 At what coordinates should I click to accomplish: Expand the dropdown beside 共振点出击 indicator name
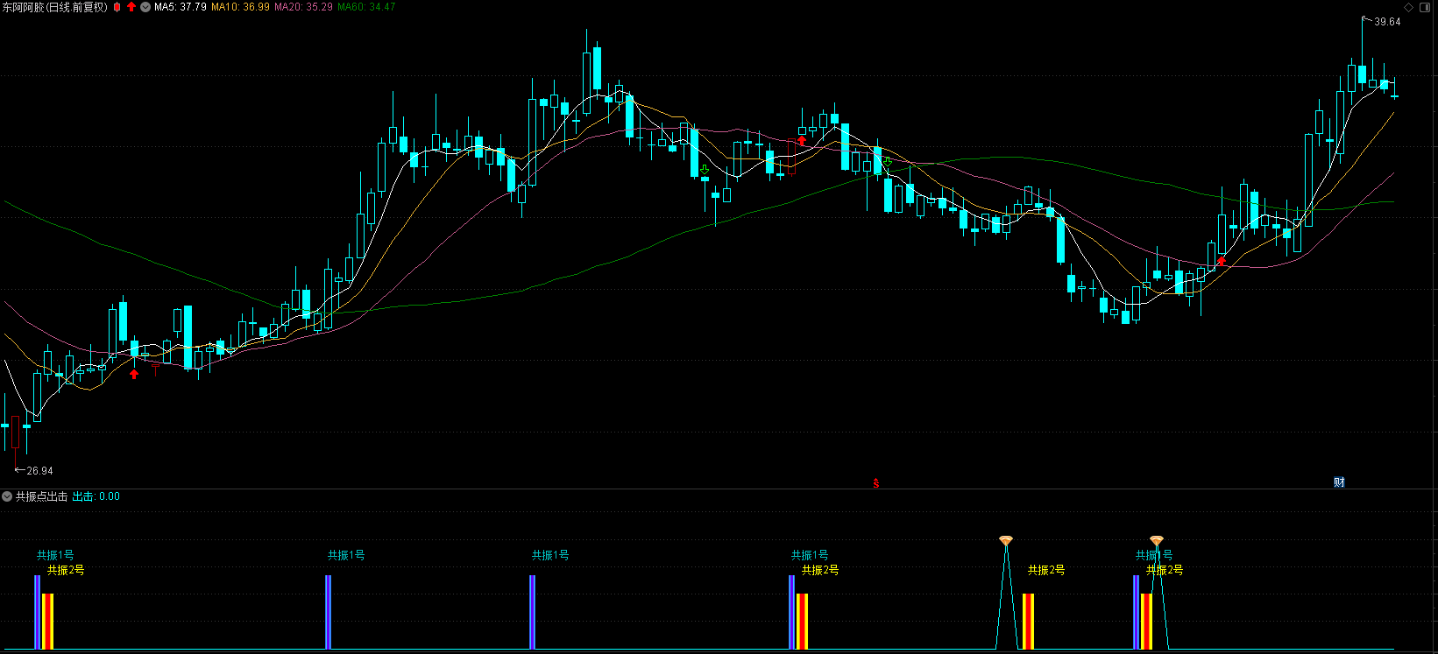pos(7,496)
